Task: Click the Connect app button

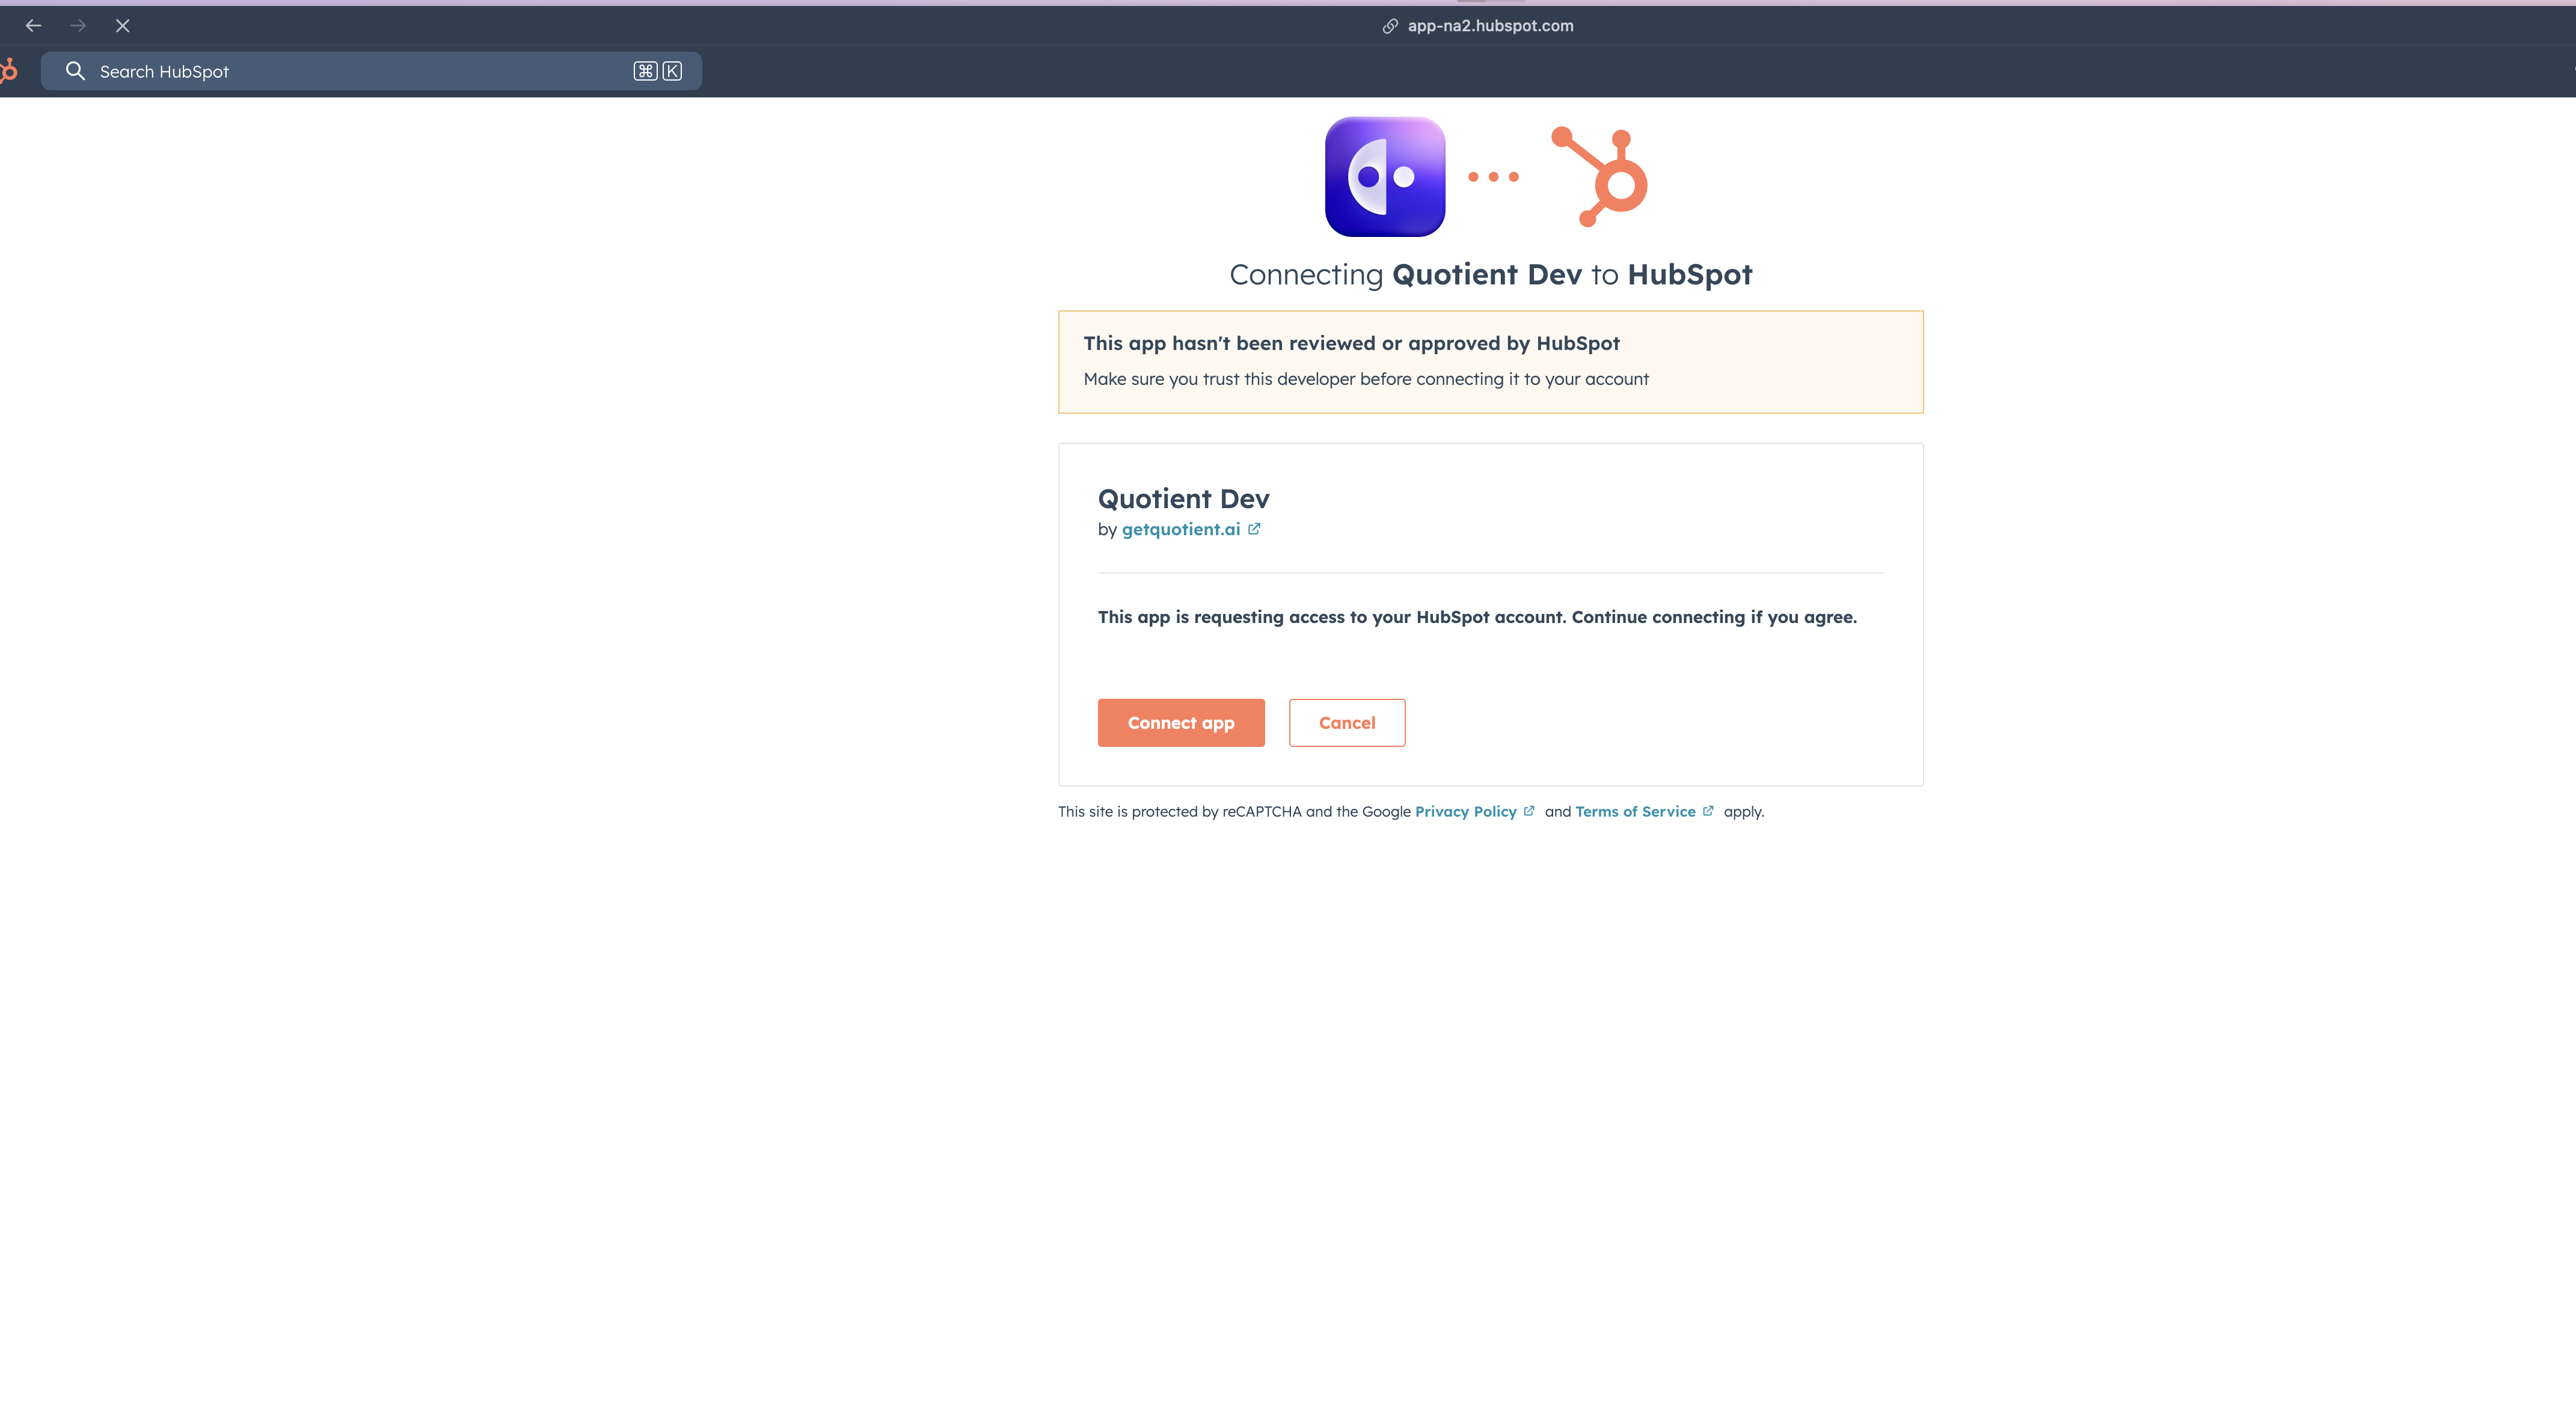Action: [1181, 722]
